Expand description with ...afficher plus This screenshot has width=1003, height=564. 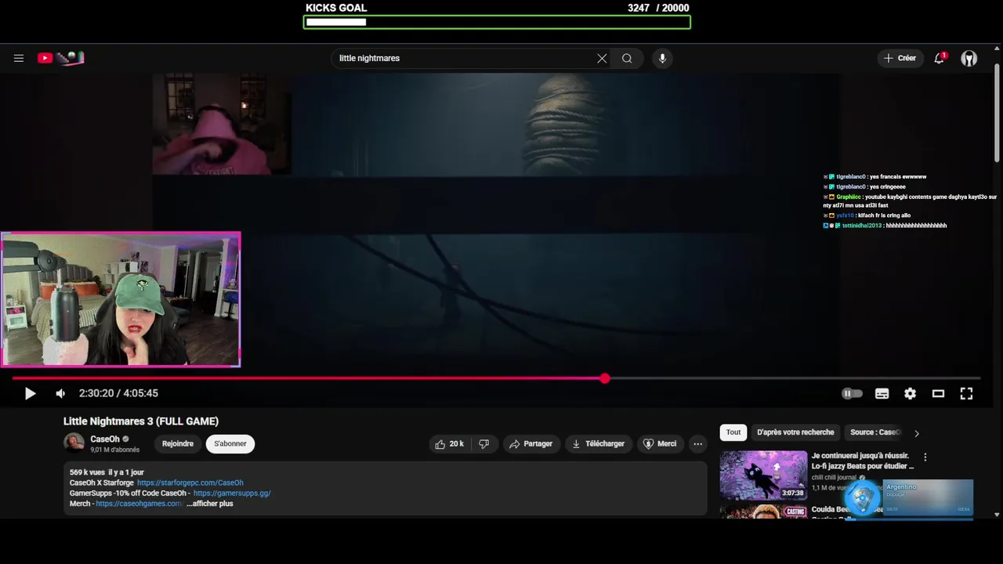coord(209,504)
